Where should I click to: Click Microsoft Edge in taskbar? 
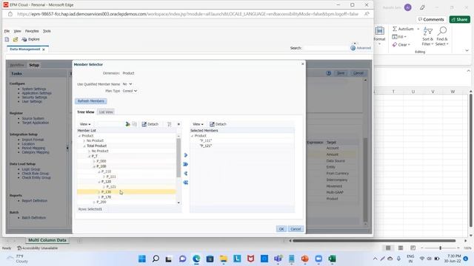[x=196, y=259]
